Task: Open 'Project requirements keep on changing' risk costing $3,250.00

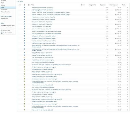Action: pyautogui.click(x=44, y=19)
